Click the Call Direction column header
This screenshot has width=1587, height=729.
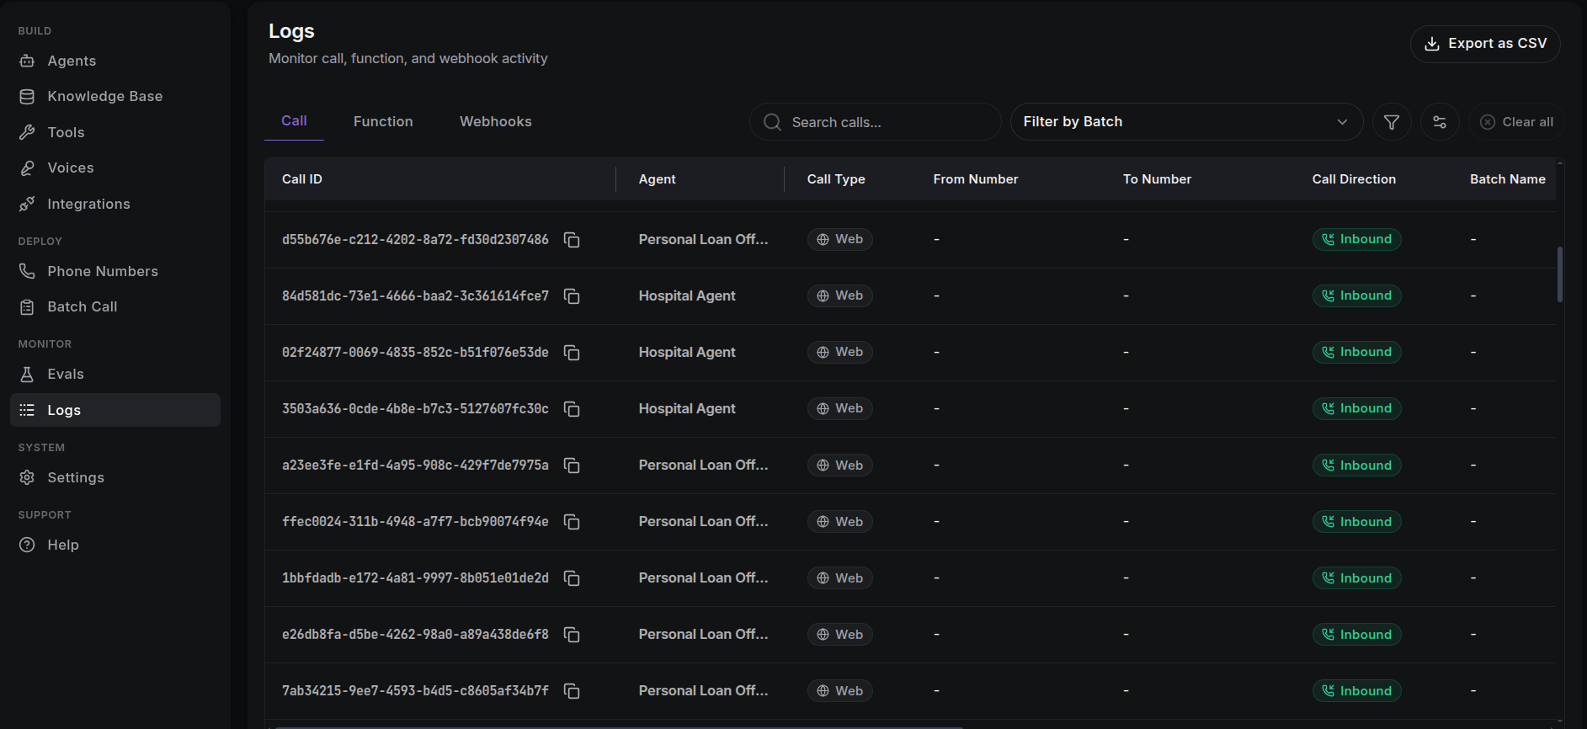pos(1354,179)
